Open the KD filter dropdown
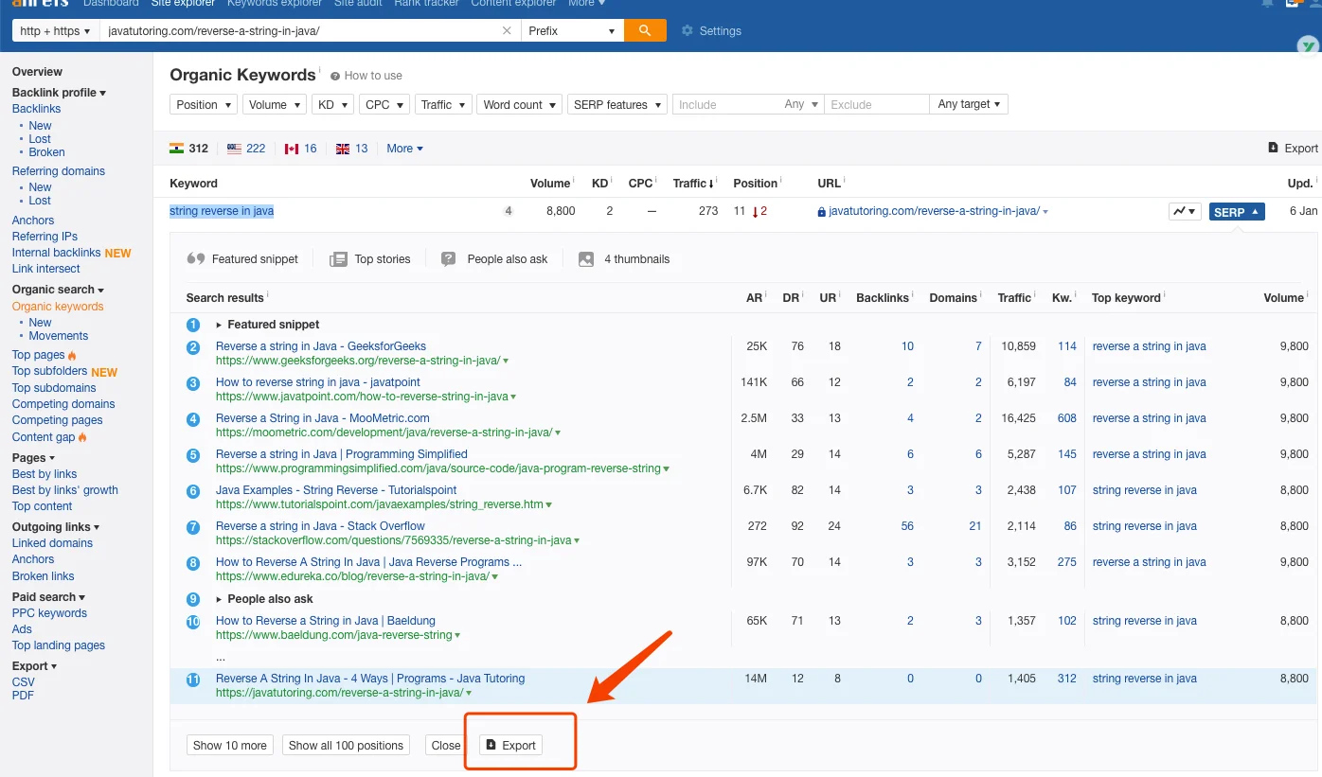 point(332,104)
